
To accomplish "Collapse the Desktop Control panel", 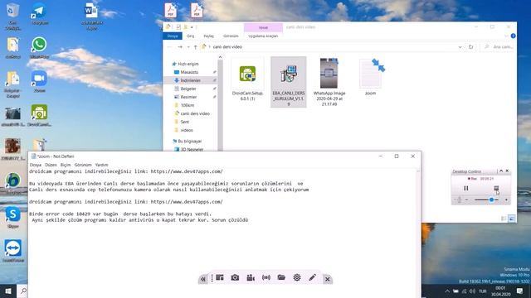I will point(501,171).
